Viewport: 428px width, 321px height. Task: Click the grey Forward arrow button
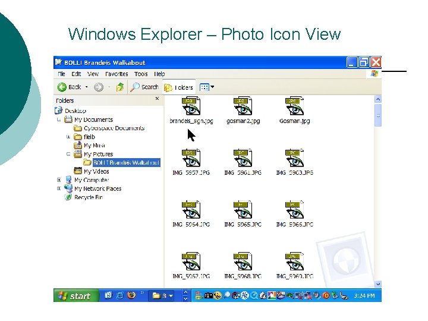tap(99, 87)
